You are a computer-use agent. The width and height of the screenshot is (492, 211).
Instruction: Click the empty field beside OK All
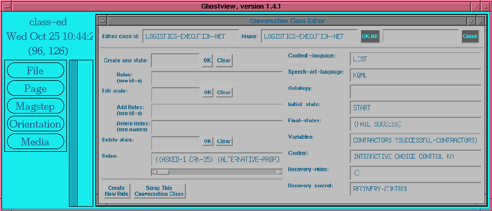click(420, 37)
